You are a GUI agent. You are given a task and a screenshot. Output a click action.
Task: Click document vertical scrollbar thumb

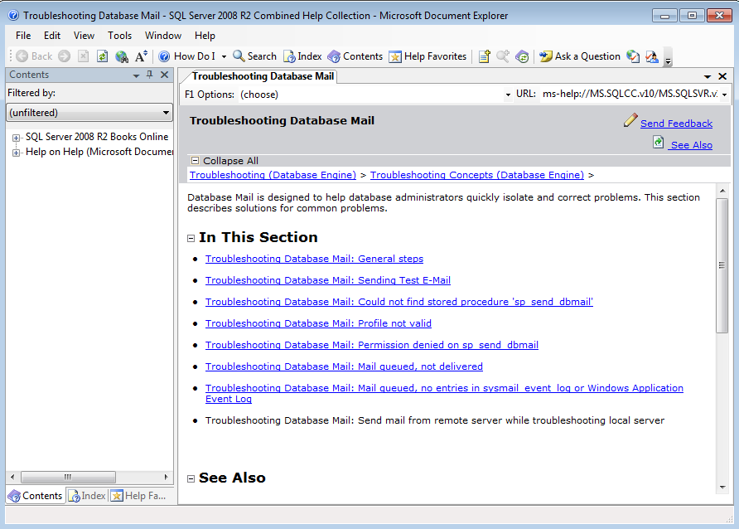click(722, 265)
